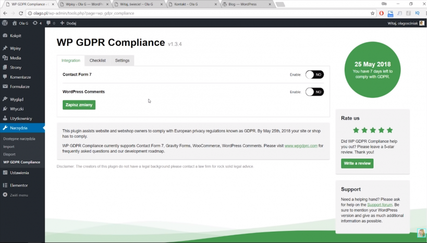Open user avatar next to olagosciniak
This screenshot has width=427, height=243.
point(422,23)
